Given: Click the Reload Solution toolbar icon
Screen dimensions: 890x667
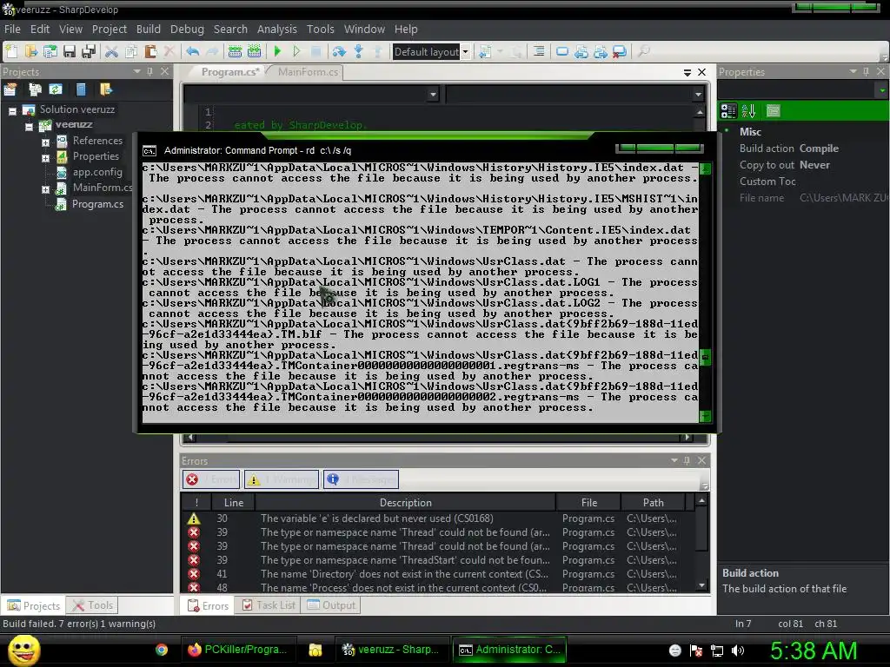Looking at the screenshot, I should click(x=50, y=51).
